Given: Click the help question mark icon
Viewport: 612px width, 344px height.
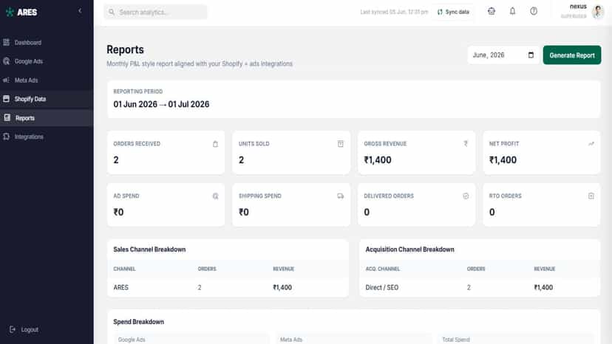Looking at the screenshot, I should pyautogui.click(x=534, y=11).
